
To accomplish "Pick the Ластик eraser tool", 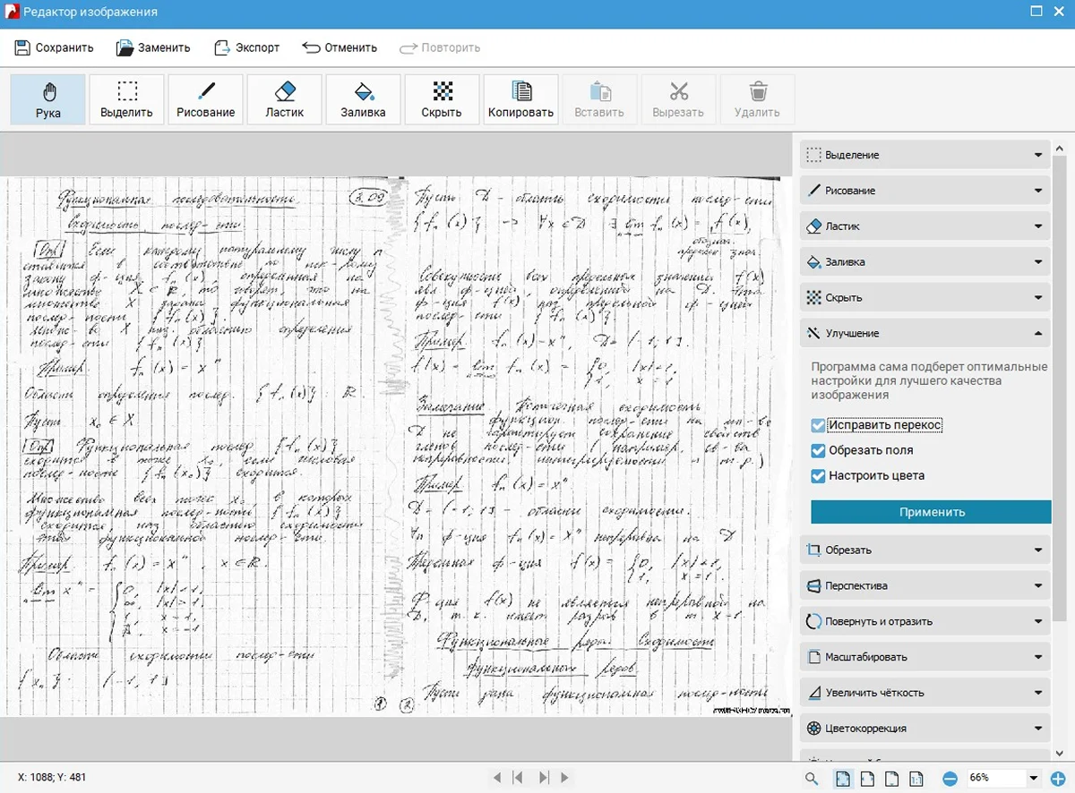I will click(284, 99).
